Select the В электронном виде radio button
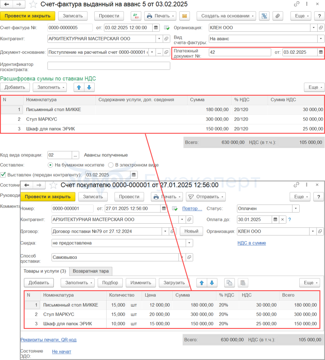 tap(111, 165)
